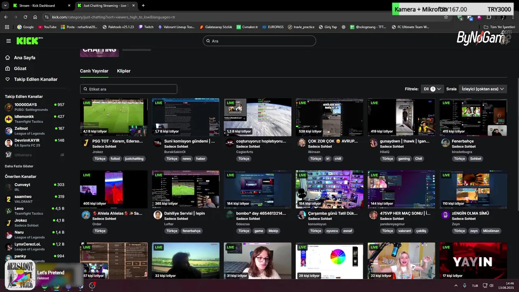The image size is (519, 292).
Task: Click OBS Studio taskbar icon
Action: pos(92,286)
